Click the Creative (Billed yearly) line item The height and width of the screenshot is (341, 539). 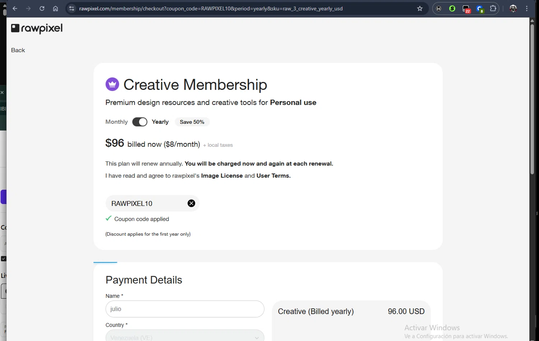pos(316,312)
